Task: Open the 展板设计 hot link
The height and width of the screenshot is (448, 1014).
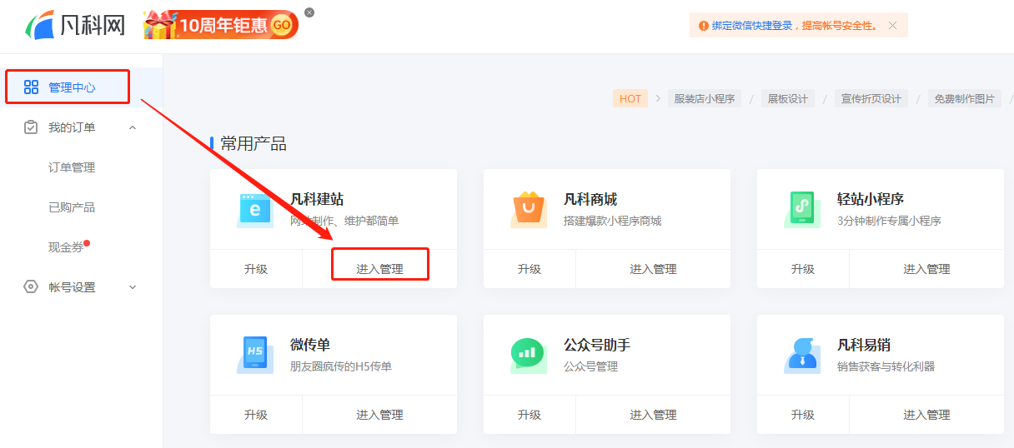Action: [788, 98]
